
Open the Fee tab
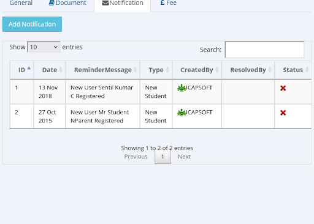tap(169, 3)
